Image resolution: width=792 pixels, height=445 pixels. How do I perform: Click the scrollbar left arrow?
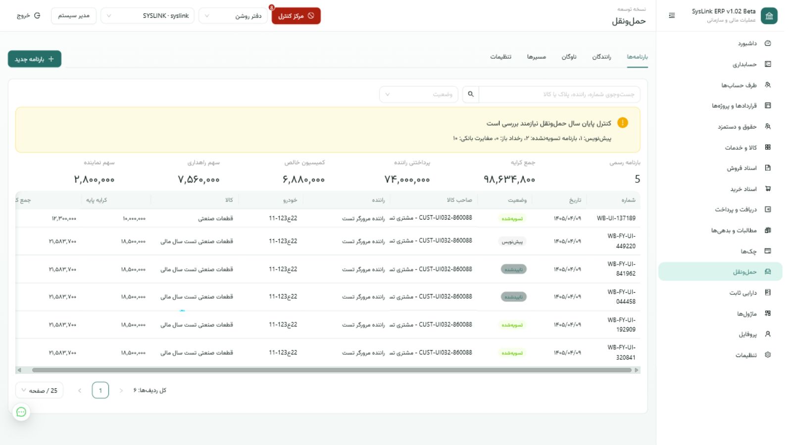[x=19, y=370]
